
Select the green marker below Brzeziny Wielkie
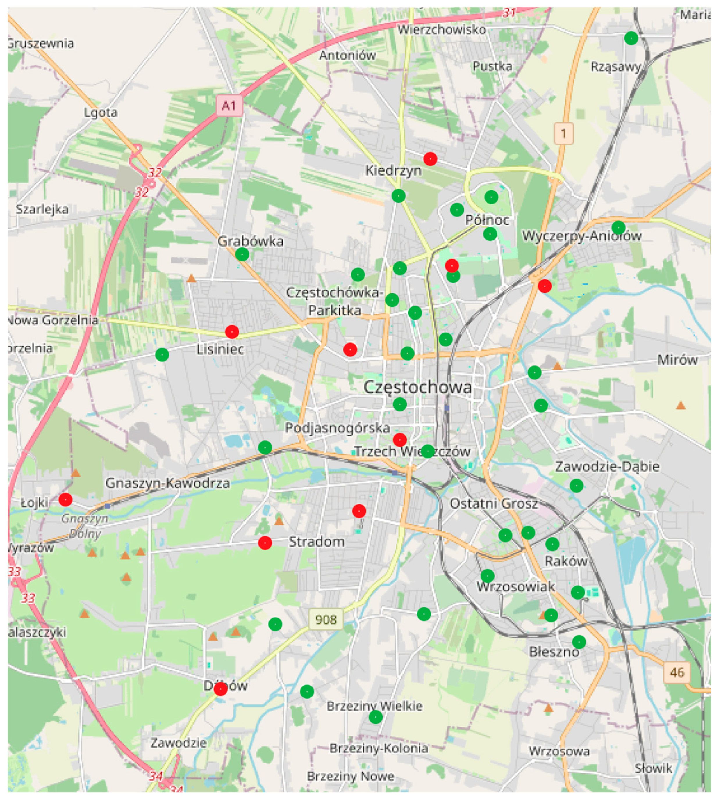point(376,717)
